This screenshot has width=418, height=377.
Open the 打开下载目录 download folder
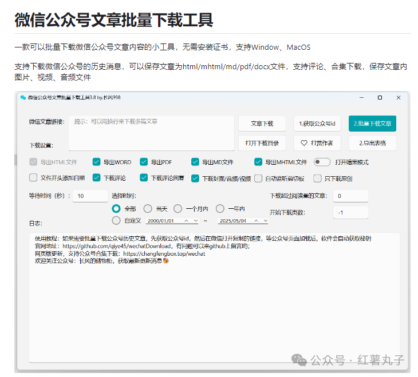[262, 143]
